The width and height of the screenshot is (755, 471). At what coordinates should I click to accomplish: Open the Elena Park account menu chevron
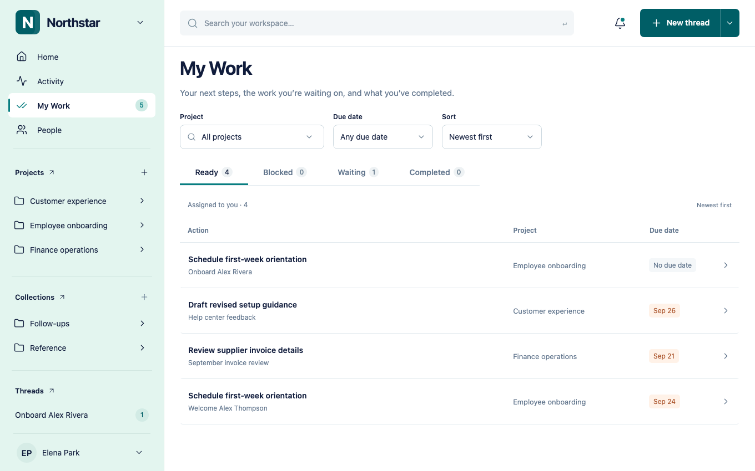(139, 453)
